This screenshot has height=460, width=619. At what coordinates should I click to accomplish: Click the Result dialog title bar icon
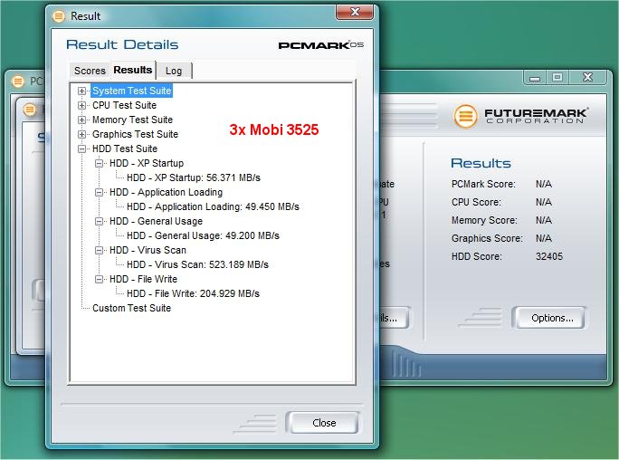(x=59, y=16)
